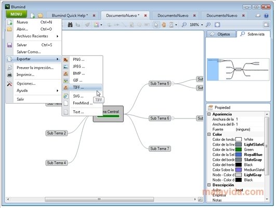Click the FreeMind export page icon
This screenshot has width=276, height=208.
(65, 103)
